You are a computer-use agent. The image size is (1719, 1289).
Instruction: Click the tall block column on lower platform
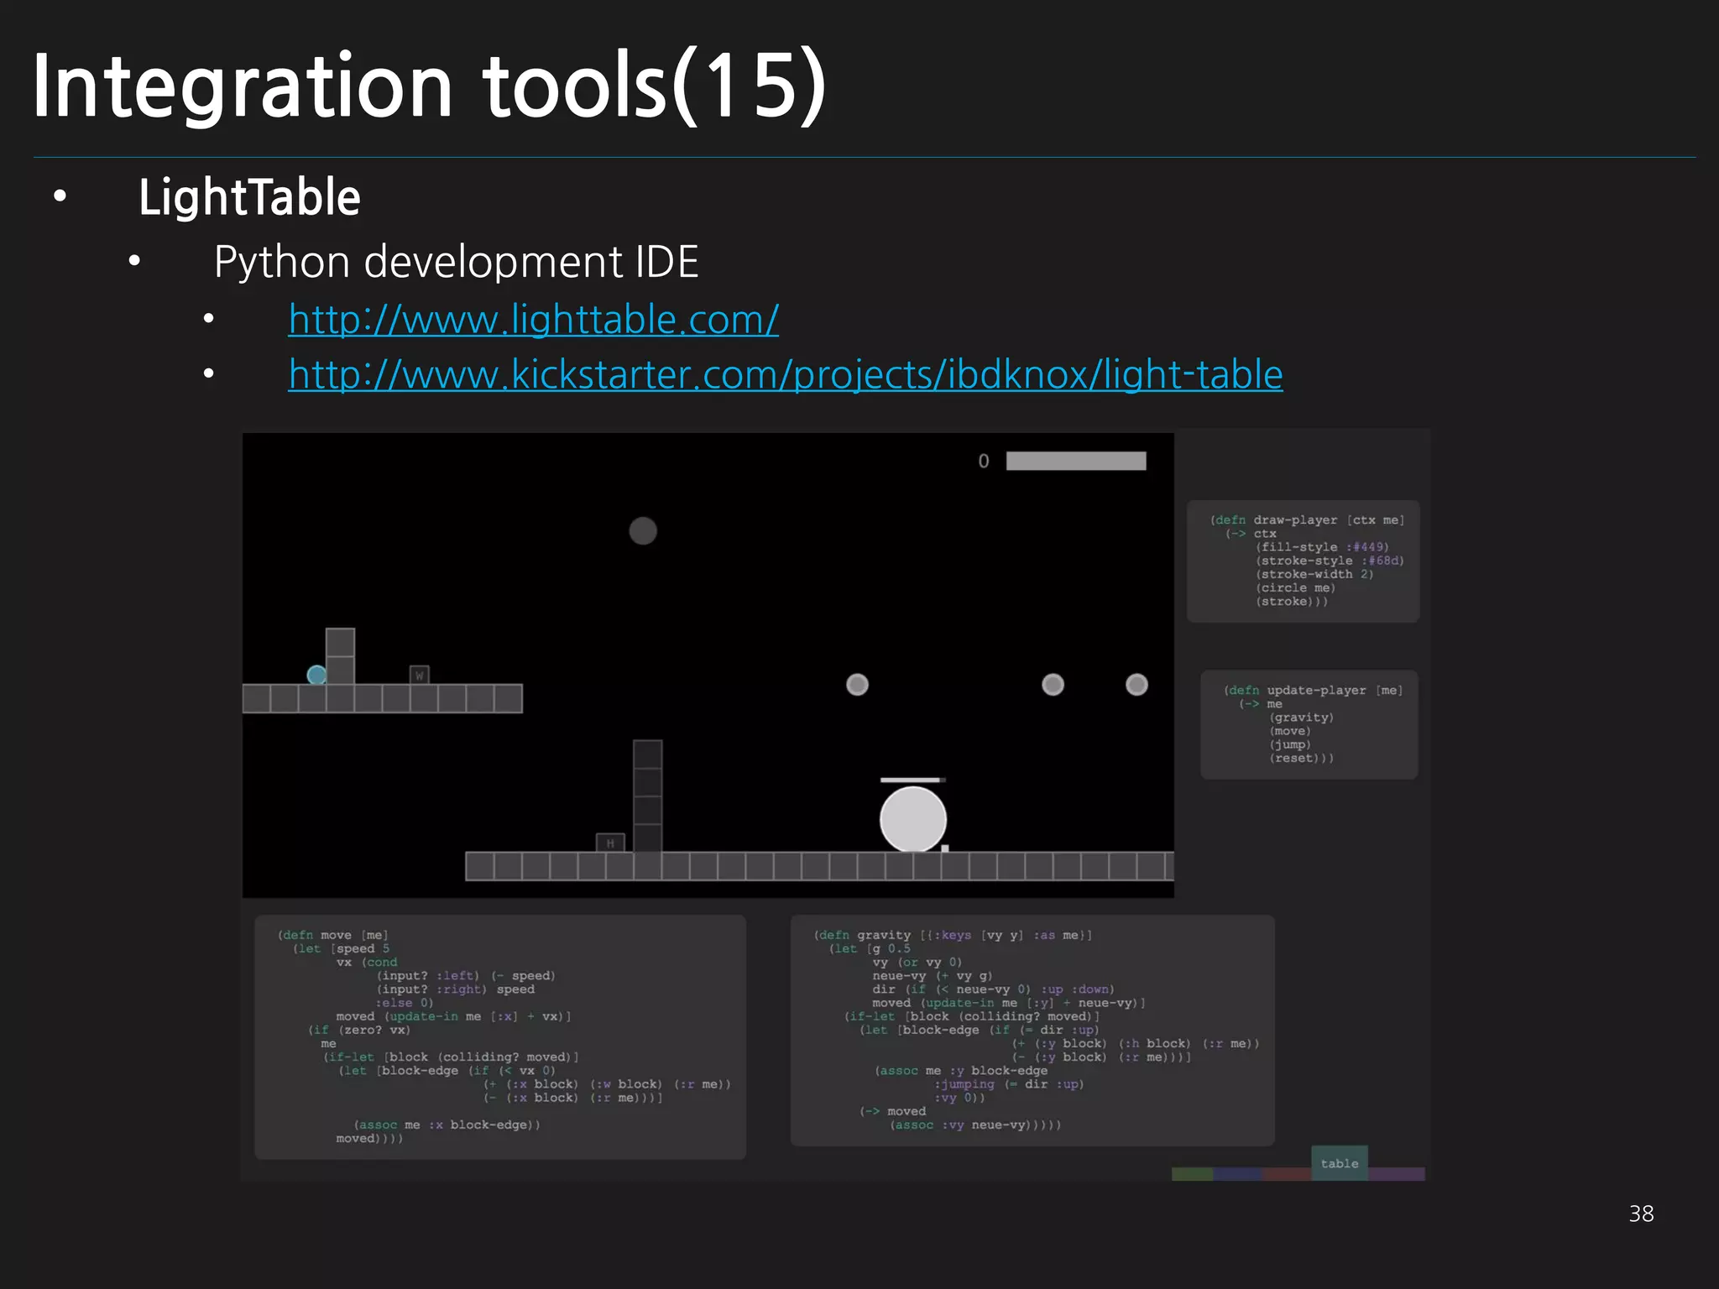(648, 796)
